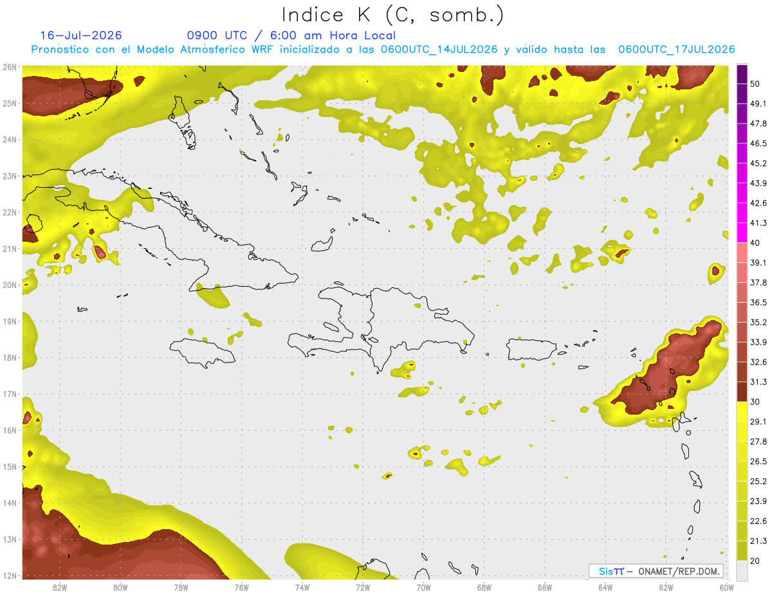Click the 16N latitude label

(x=10, y=430)
